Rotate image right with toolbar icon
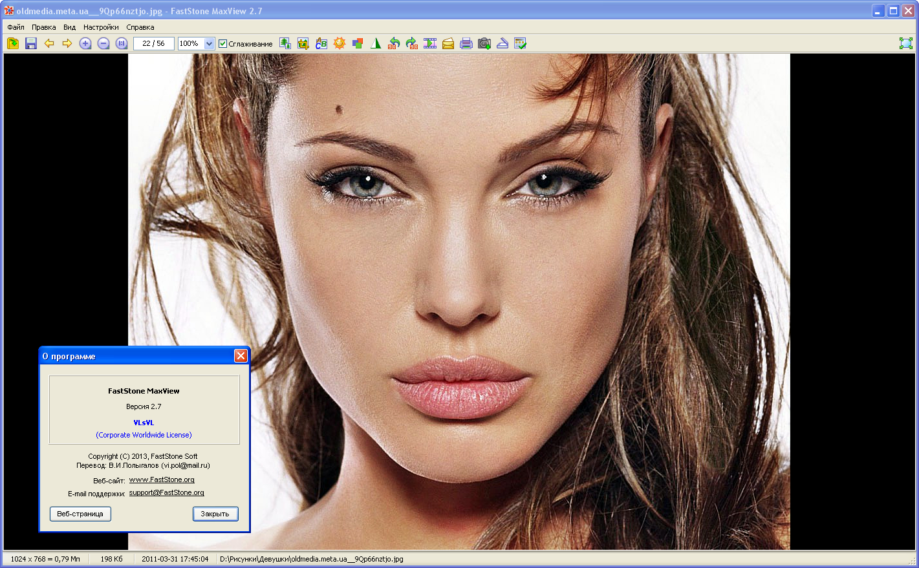 pyautogui.click(x=412, y=43)
